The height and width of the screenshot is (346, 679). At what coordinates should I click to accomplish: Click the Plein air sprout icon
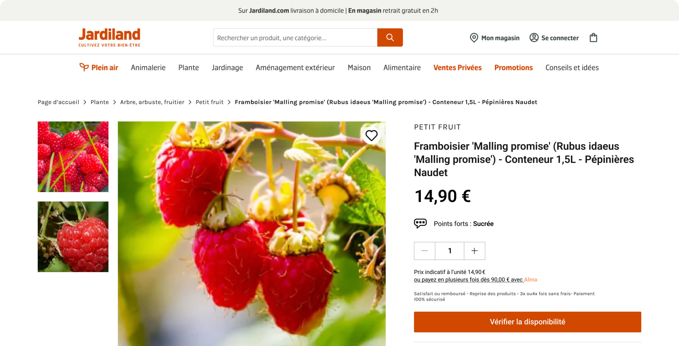(x=84, y=67)
